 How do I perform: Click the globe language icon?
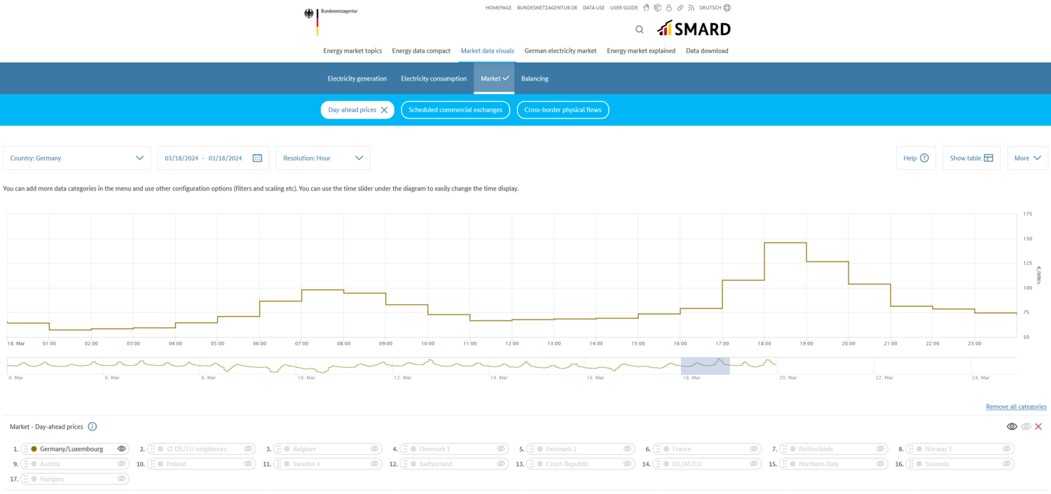(727, 8)
